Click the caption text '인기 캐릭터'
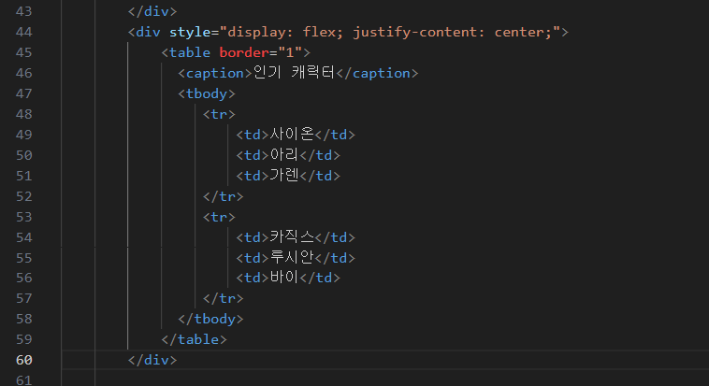709x386 pixels. pyautogui.click(x=294, y=73)
